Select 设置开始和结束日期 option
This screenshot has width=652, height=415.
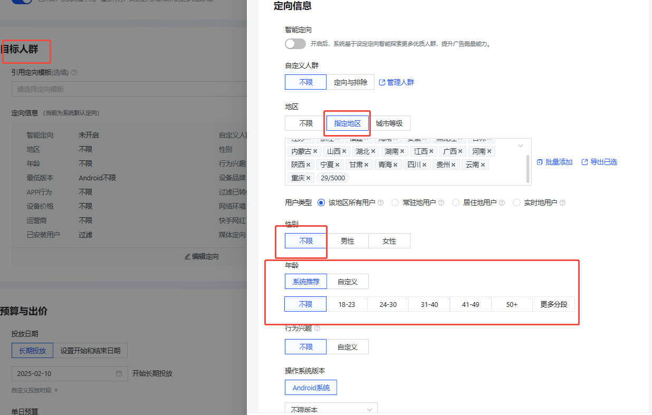[90, 351]
